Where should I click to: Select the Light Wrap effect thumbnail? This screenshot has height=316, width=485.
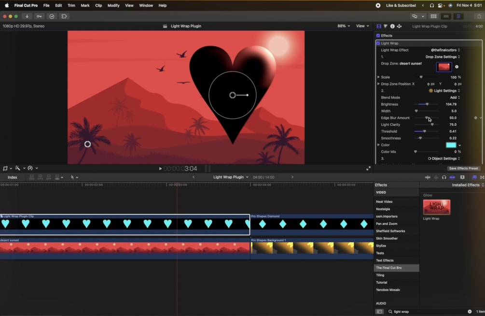click(437, 207)
